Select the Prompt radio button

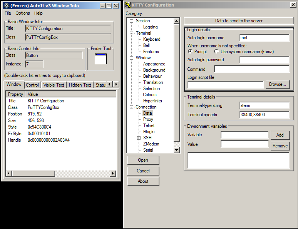[x=190, y=52]
